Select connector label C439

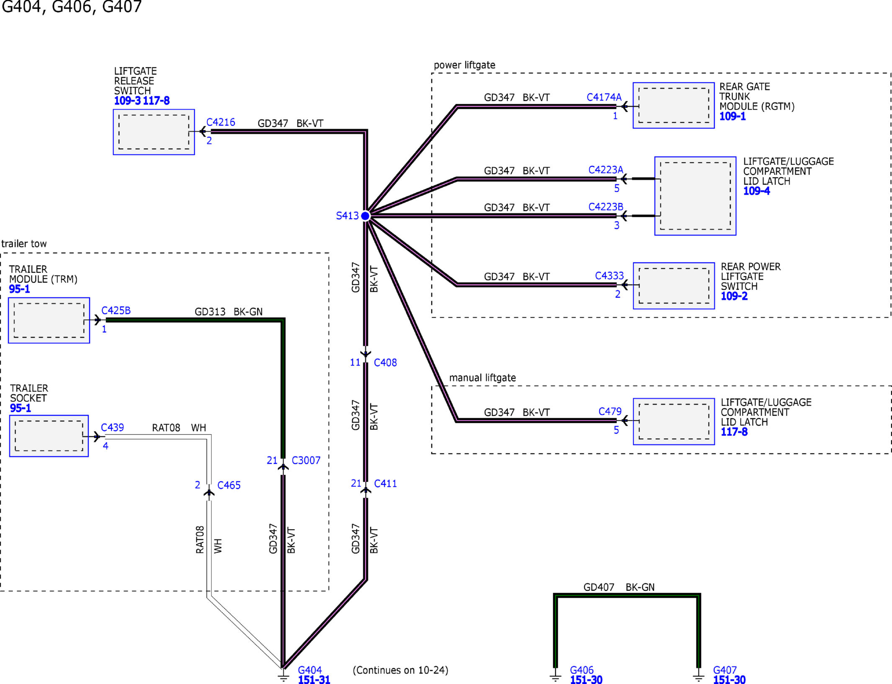(112, 427)
